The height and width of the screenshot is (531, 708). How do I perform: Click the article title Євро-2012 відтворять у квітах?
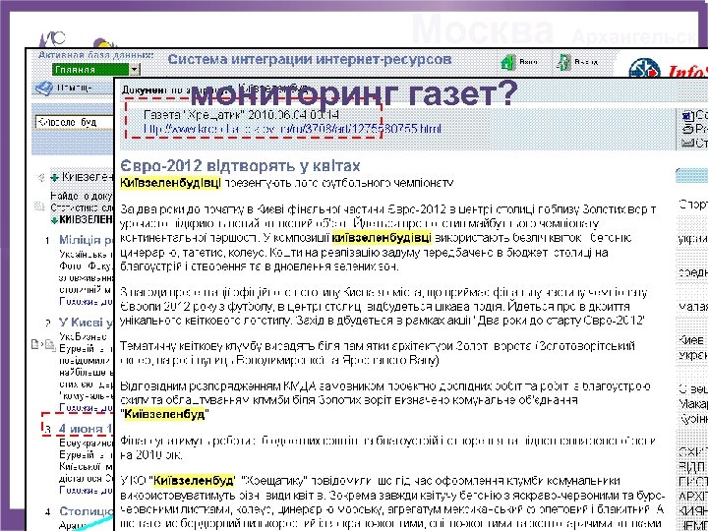tap(240, 166)
